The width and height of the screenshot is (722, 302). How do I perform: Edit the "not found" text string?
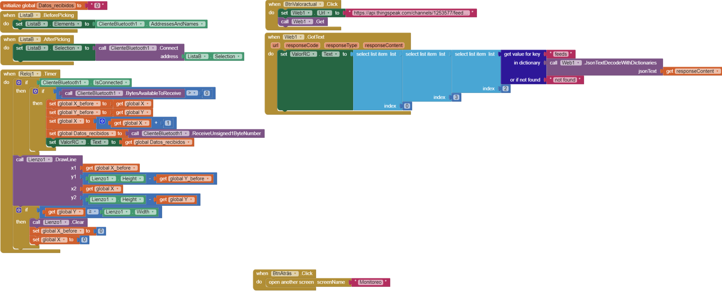(x=565, y=80)
